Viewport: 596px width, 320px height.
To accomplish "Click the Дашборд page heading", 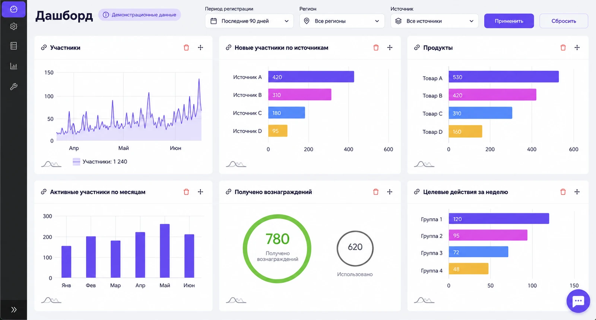I will [x=64, y=15].
